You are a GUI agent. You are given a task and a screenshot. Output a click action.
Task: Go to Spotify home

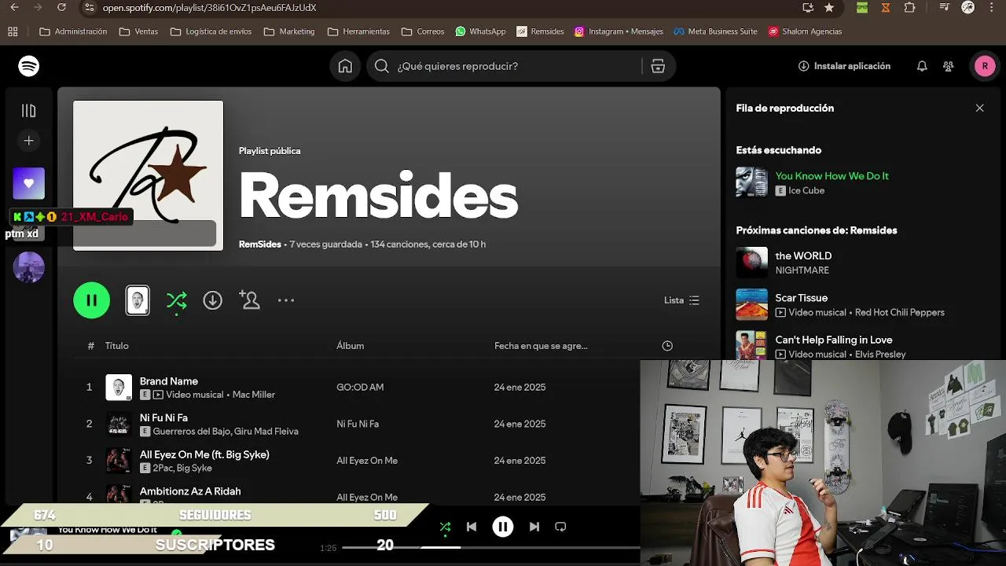pos(345,66)
